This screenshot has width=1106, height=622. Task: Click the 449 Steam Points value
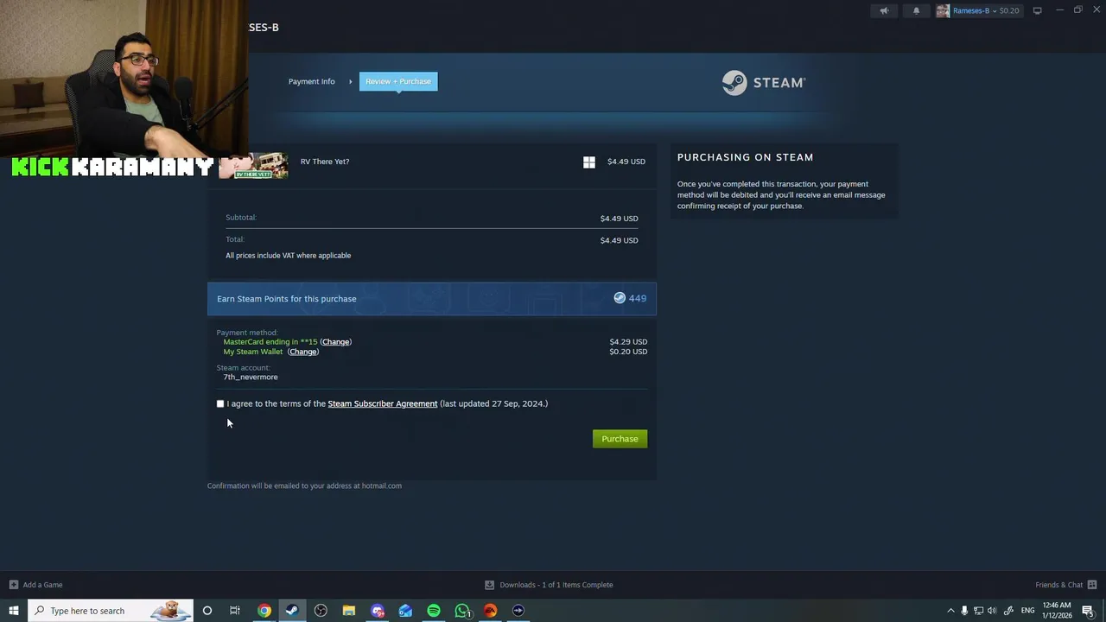pos(638,298)
